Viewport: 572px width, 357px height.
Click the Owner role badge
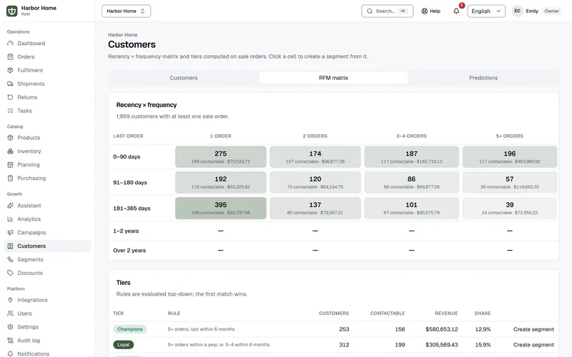(551, 11)
